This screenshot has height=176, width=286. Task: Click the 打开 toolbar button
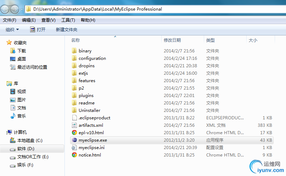pos(38,29)
